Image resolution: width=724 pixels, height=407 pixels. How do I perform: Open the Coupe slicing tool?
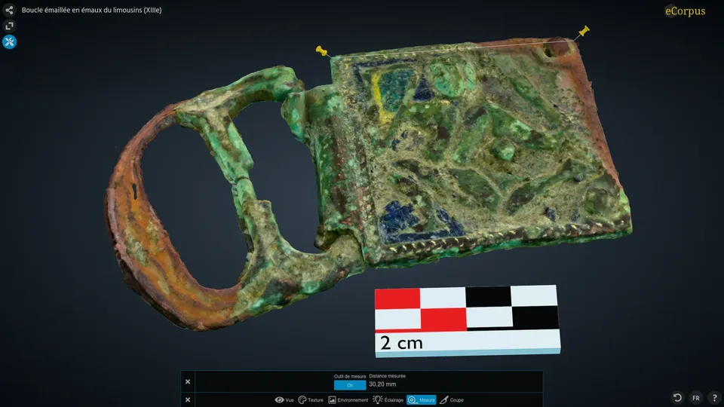pos(452,399)
